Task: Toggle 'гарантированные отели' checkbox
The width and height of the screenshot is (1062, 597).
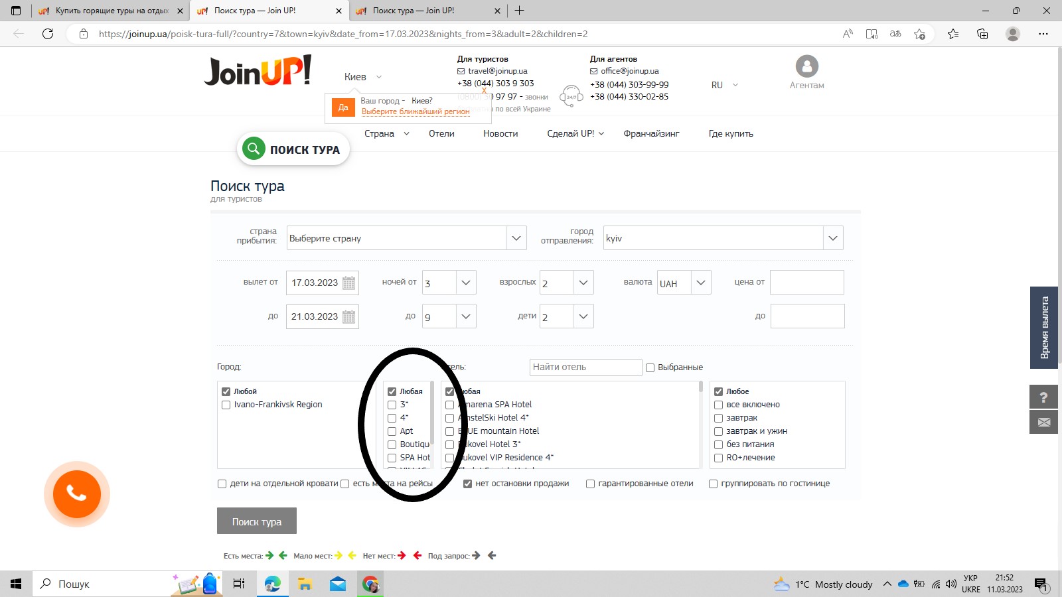Action: coord(590,484)
